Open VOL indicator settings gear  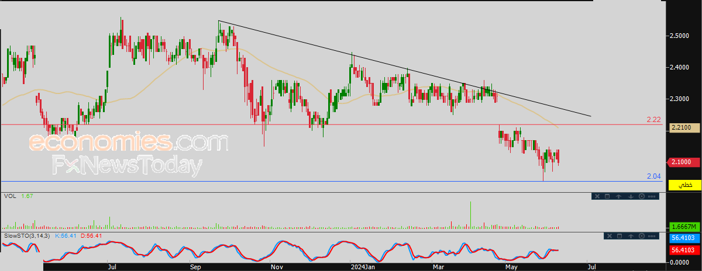click(642, 196)
